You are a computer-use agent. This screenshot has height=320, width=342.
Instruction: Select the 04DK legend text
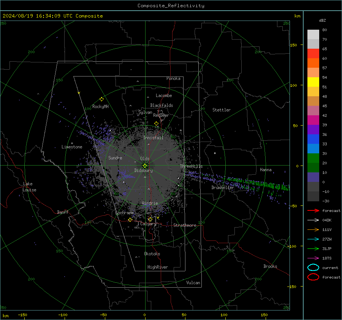[x=327, y=220]
